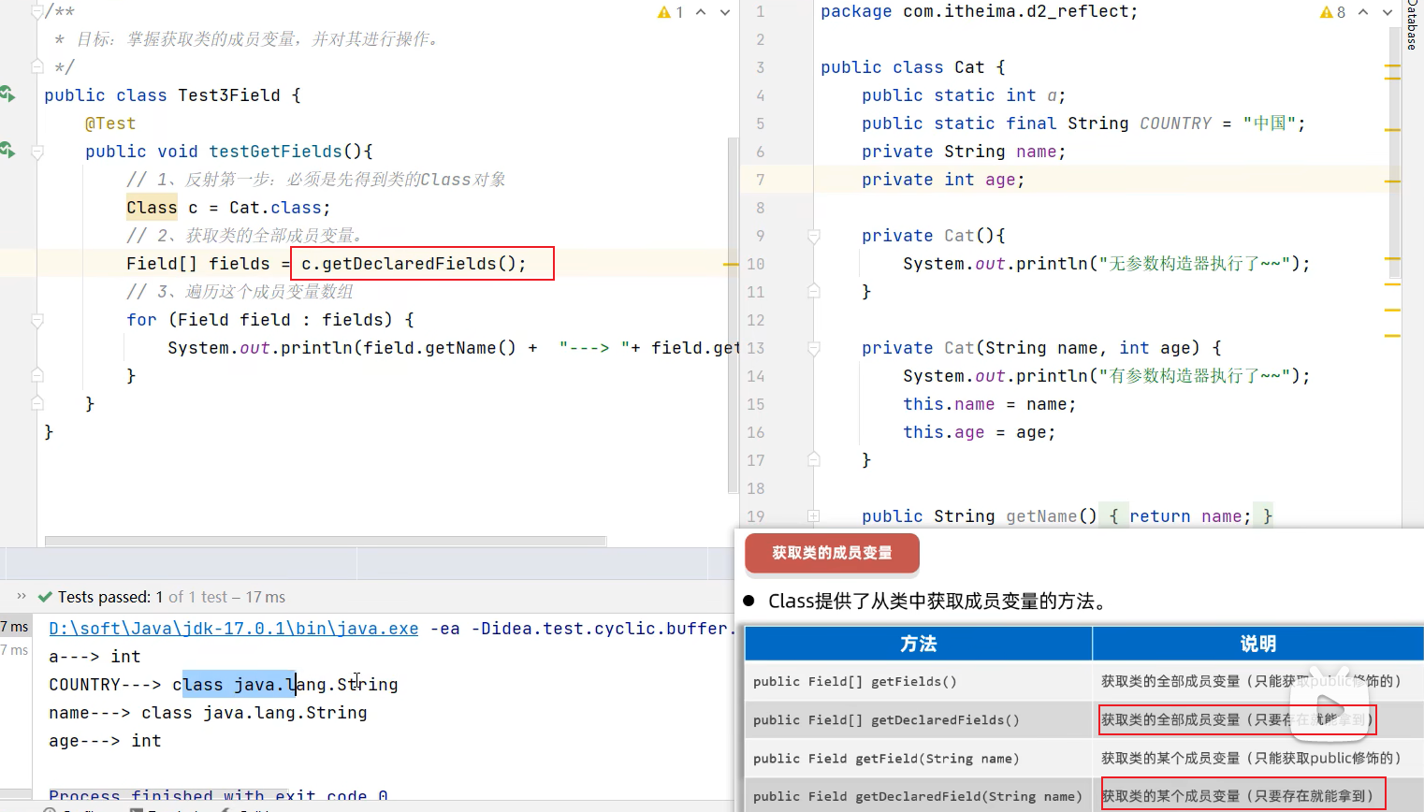Click line number 10 in Cat gutter
This screenshot has width=1424, height=812.
(x=756, y=264)
